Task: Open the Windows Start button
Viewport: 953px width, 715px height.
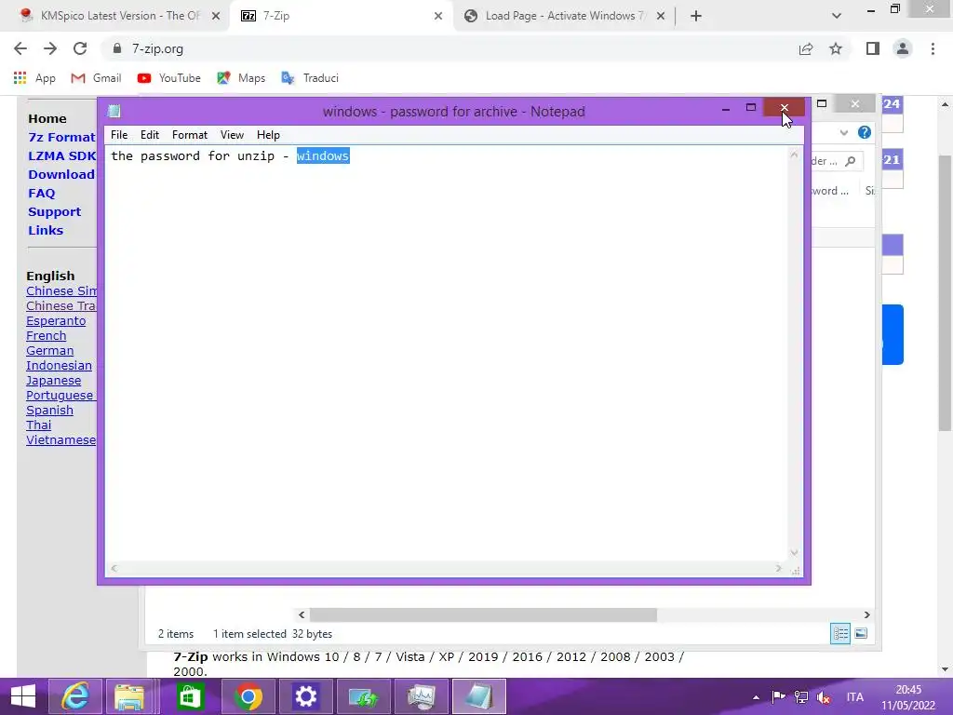Action: click(23, 696)
